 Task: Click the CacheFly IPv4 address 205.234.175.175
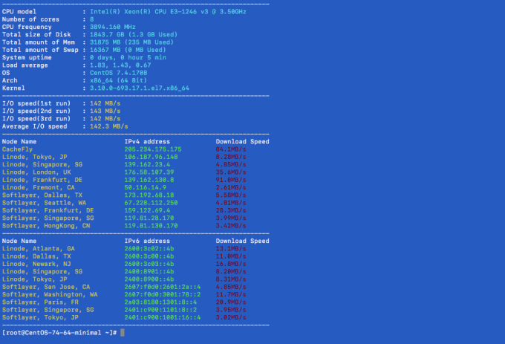[152, 149]
